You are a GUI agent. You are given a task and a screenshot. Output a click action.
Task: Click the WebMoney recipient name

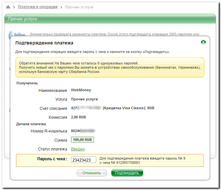coord(81,90)
